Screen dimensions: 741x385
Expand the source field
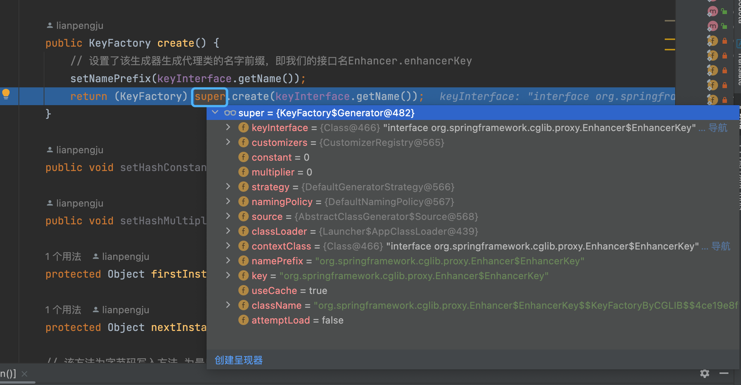228,216
